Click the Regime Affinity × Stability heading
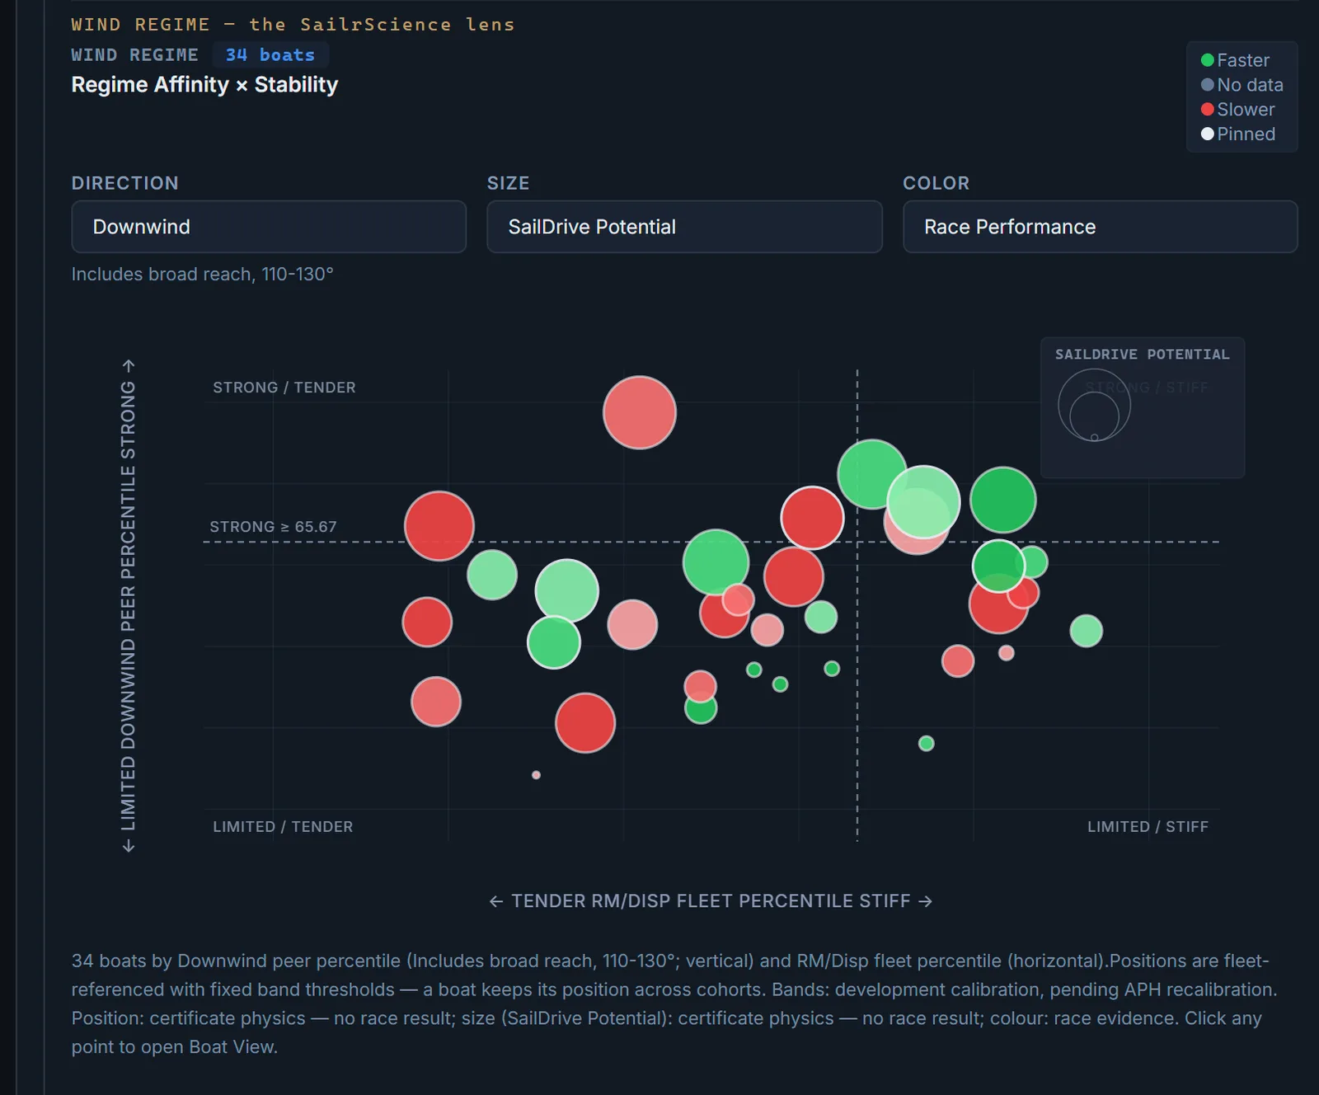The width and height of the screenshot is (1319, 1095). coord(204,85)
